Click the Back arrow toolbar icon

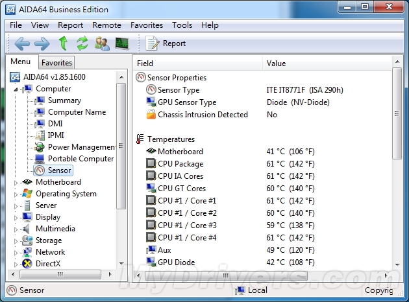point(22,43)
